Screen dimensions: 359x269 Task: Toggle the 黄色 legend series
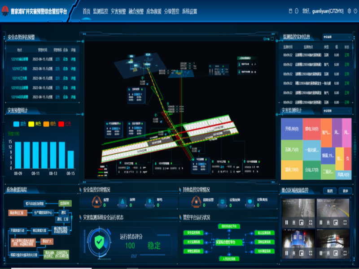click(x=35, y=124)
